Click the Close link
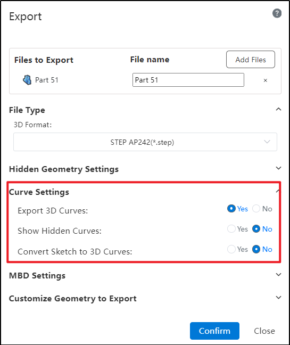Viewport: 290px width, 345px height. coord(264,331)
